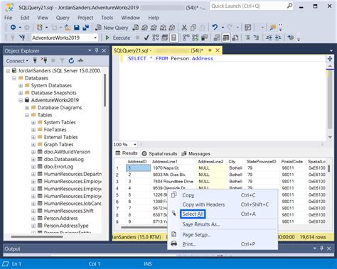Click Uncomment selected lines icon
337x269 pixels.
click(256, 38)
